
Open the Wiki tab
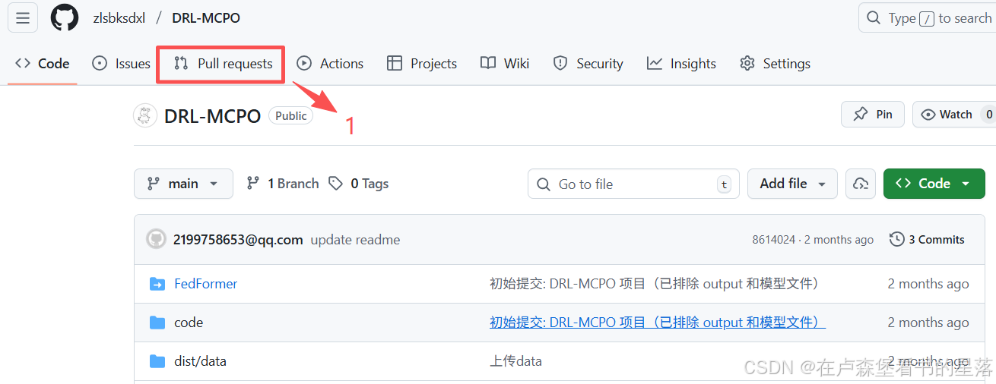click(x=505, y=64)
